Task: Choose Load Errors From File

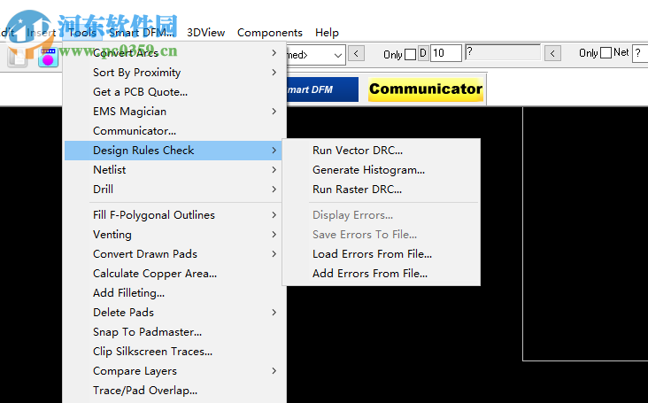Action: [x=381, y=254]
